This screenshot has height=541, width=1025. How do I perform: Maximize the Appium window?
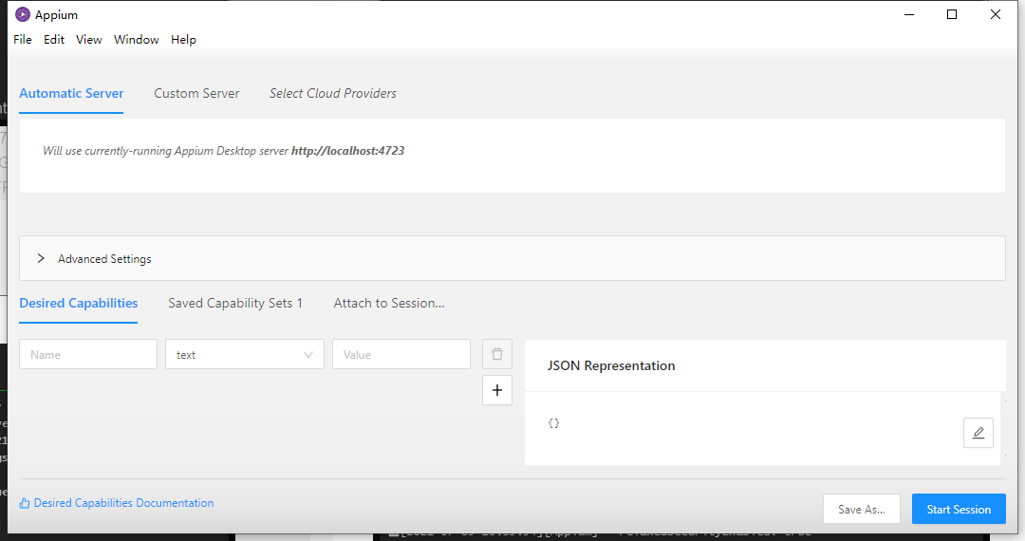pos(952,14)
